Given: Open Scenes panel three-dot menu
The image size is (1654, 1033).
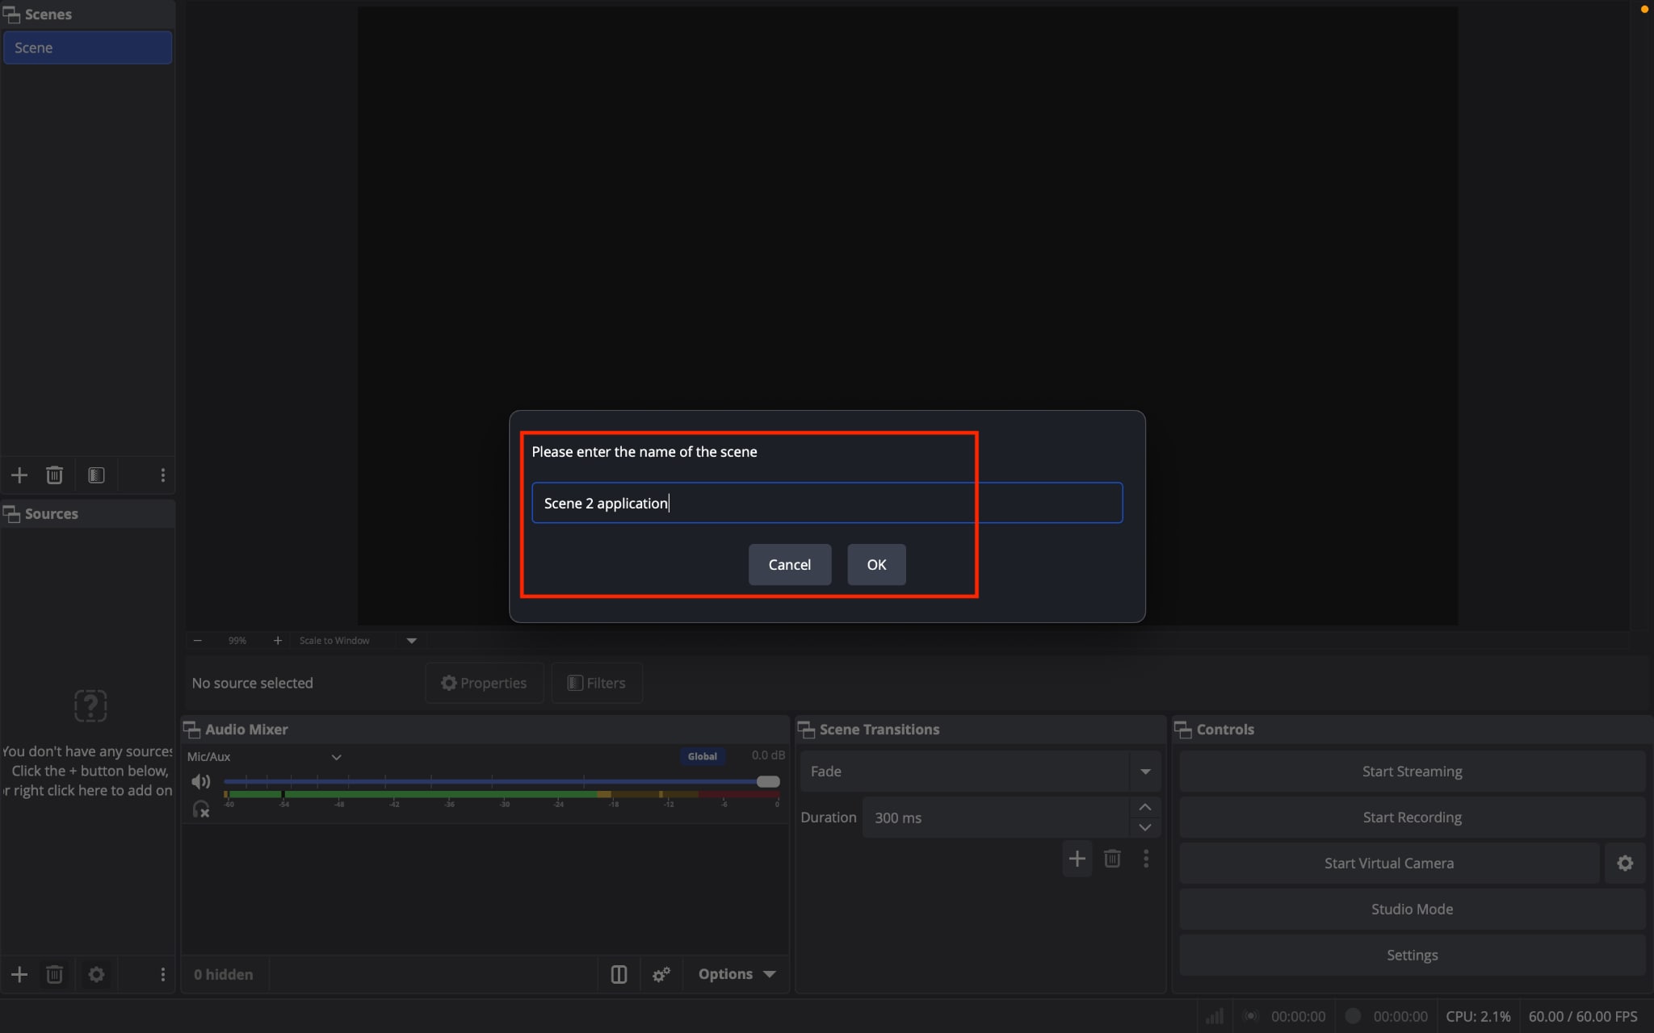Looking at the screenshot, I should 162,475.
